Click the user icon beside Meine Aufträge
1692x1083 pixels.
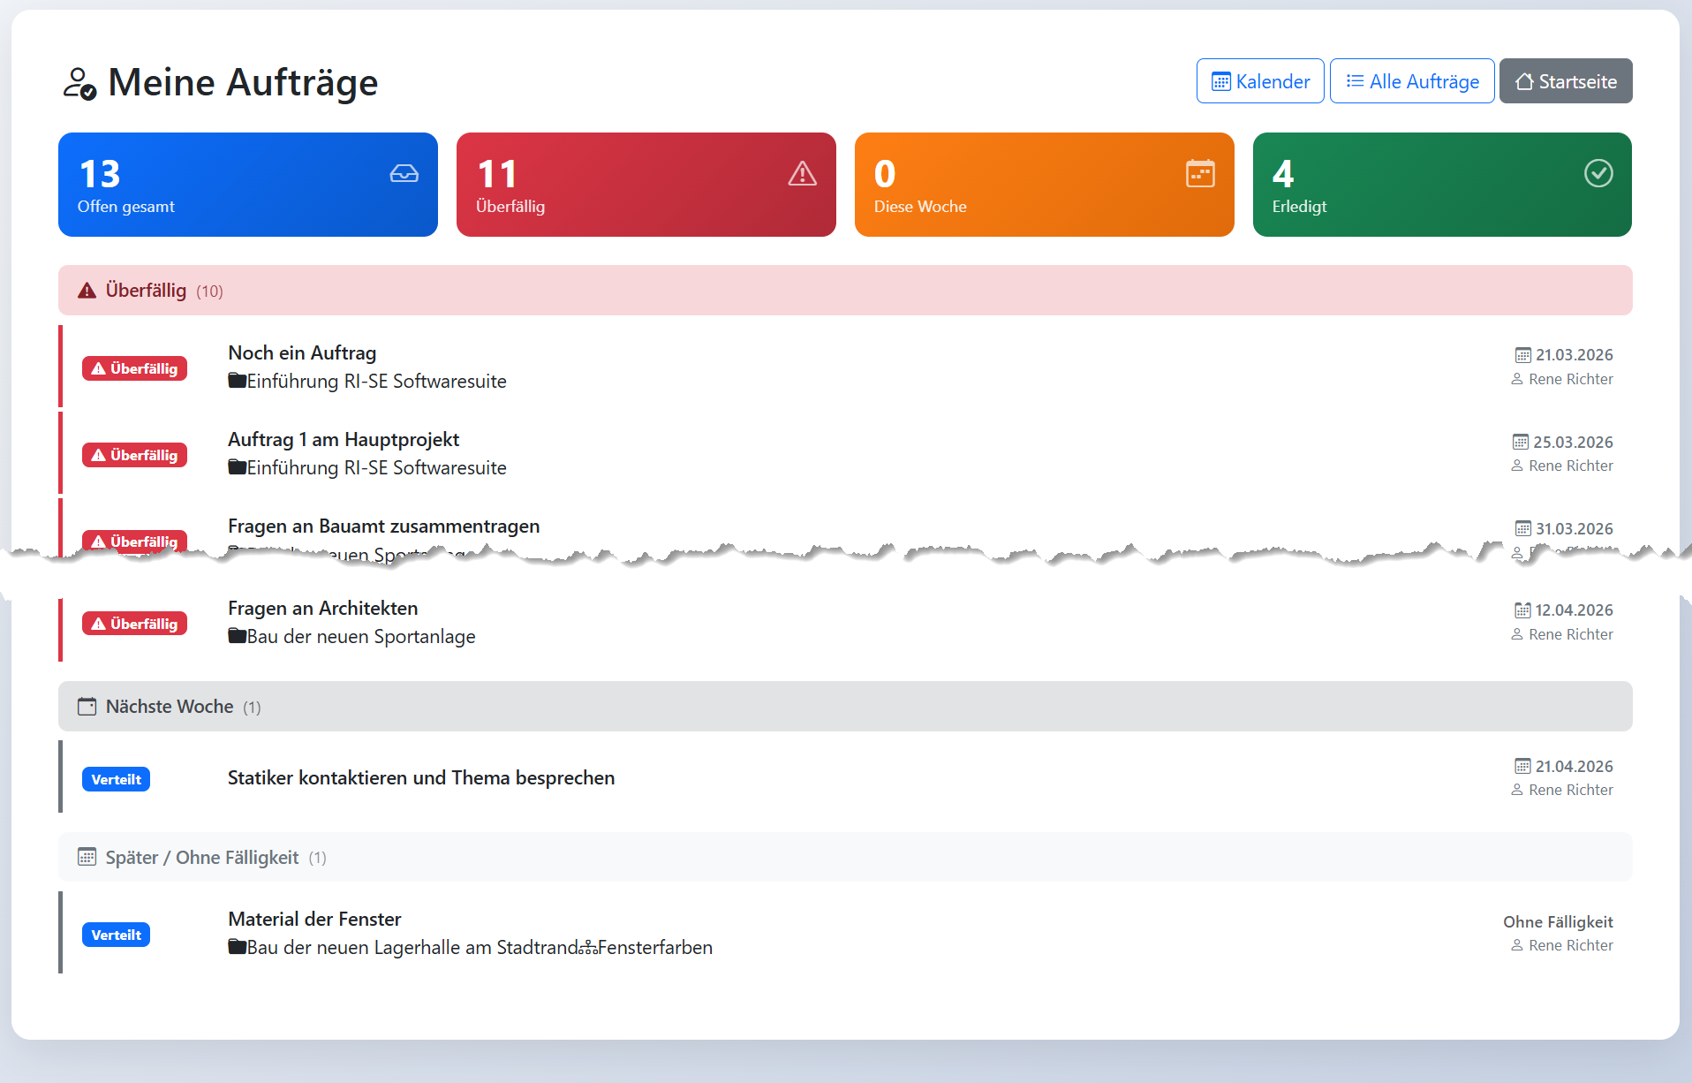click(79, 84)
